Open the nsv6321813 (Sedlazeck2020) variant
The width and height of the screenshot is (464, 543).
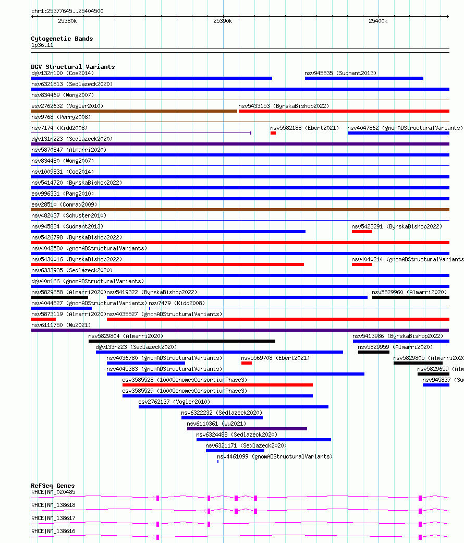240,89
